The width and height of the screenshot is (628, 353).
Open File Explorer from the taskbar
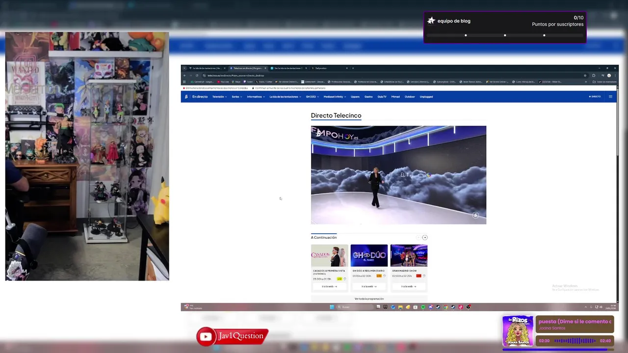coord(400,307)
